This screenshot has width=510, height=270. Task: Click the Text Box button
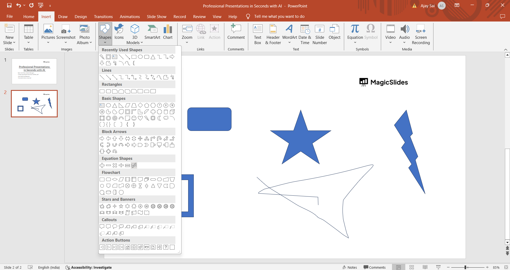258,35
